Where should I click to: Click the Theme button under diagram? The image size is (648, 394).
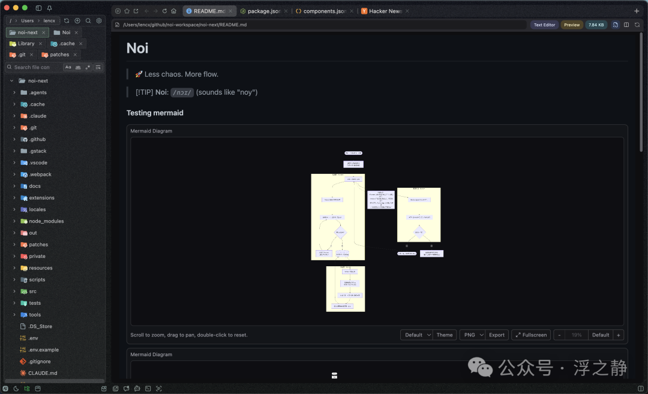click(445, 335)
